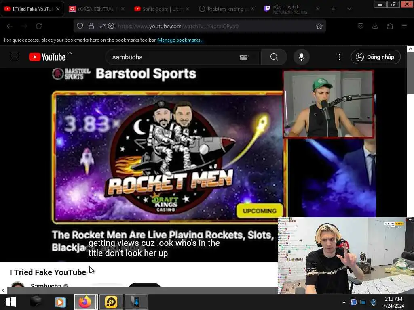Close the Problem loading page tab
This screenshot has height=310, width=414.
(253, 9)
